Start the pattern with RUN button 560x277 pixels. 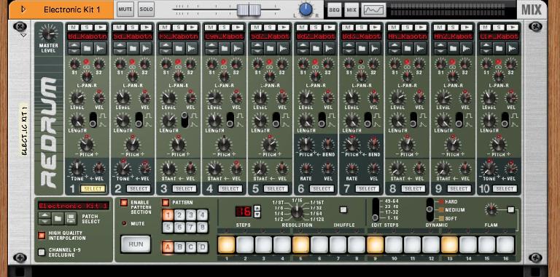(x=136, y=244)
